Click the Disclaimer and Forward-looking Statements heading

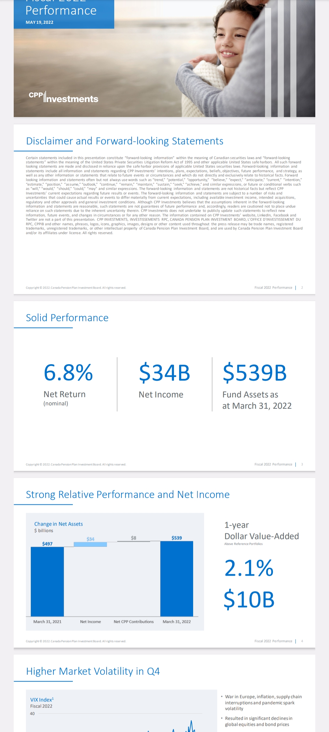click(125, 141)
